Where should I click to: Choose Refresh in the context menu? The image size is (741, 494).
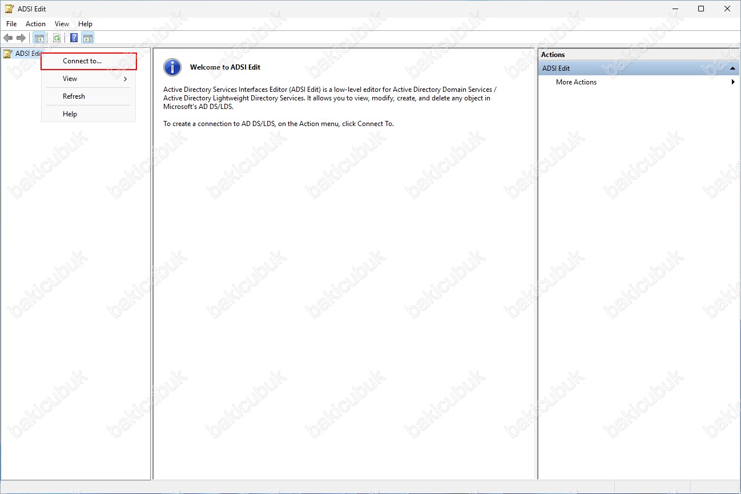[x=88, y=96]
